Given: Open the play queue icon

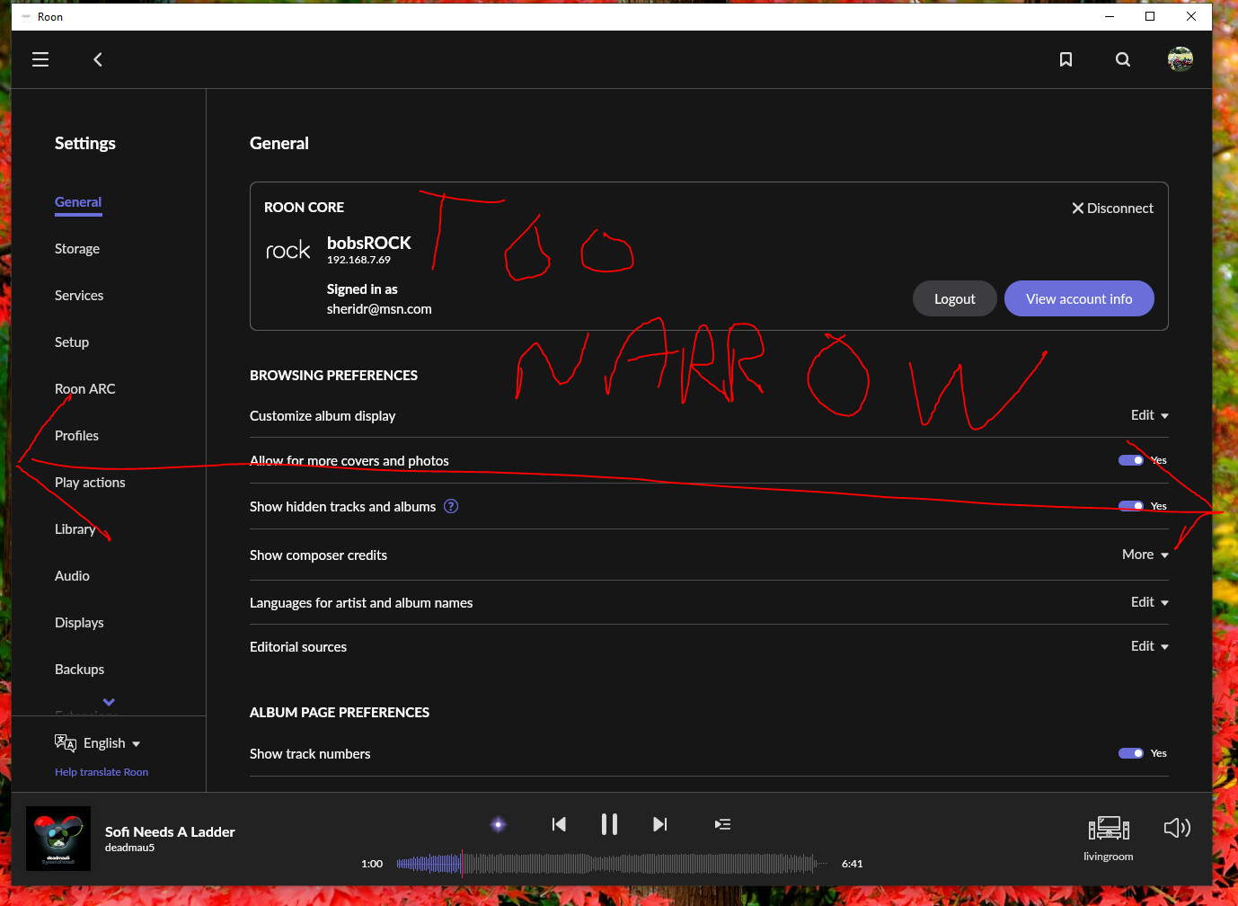Looking at the screenshot, I should pos(722,824).
